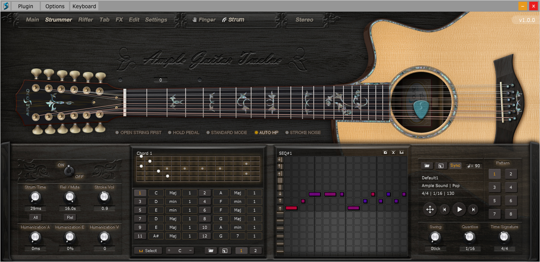Screen dimensions: 540x262
Task: Open the chord bank folder icon
Action: click(x=211, y=250)
